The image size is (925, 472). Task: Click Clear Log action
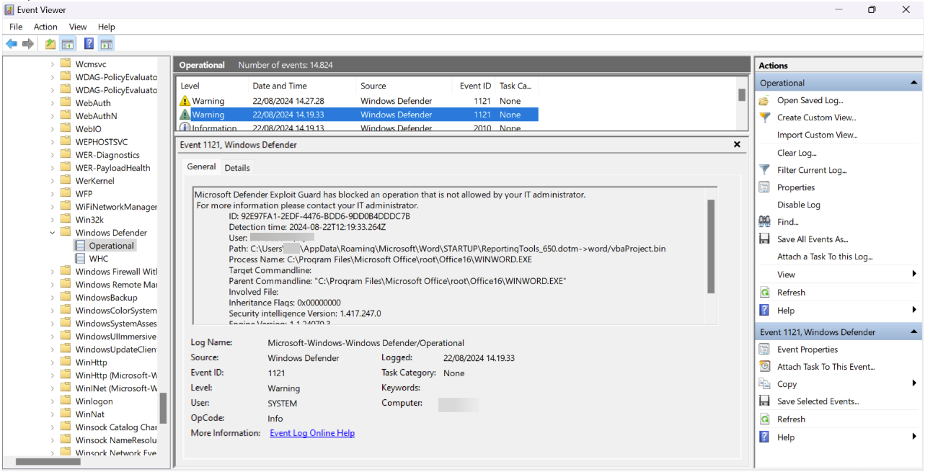point(797,153)
